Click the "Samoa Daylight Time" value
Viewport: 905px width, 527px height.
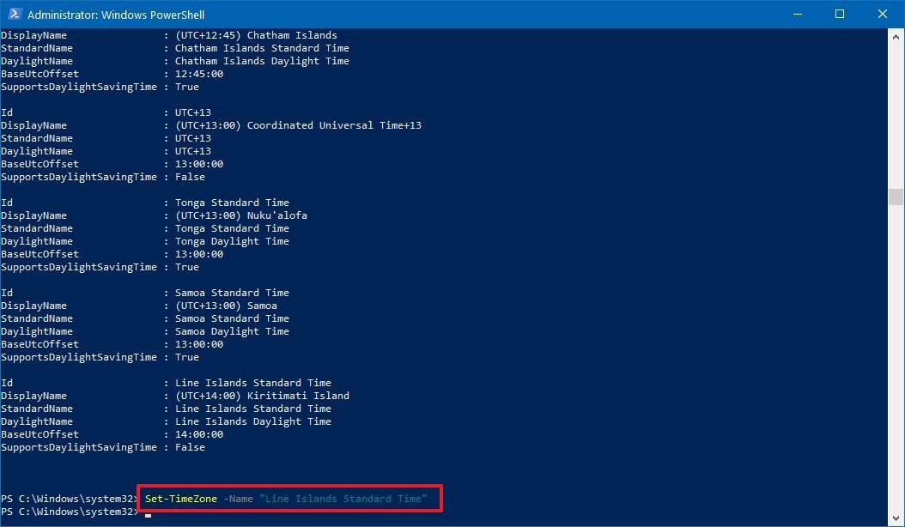click(x=232, y=331)
